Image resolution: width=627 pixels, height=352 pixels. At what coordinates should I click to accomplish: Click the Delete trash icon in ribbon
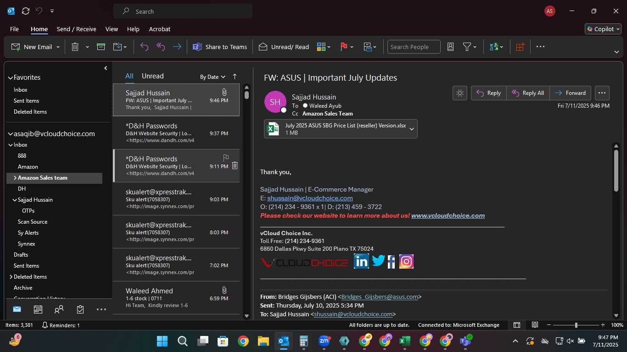click(75, 47)
